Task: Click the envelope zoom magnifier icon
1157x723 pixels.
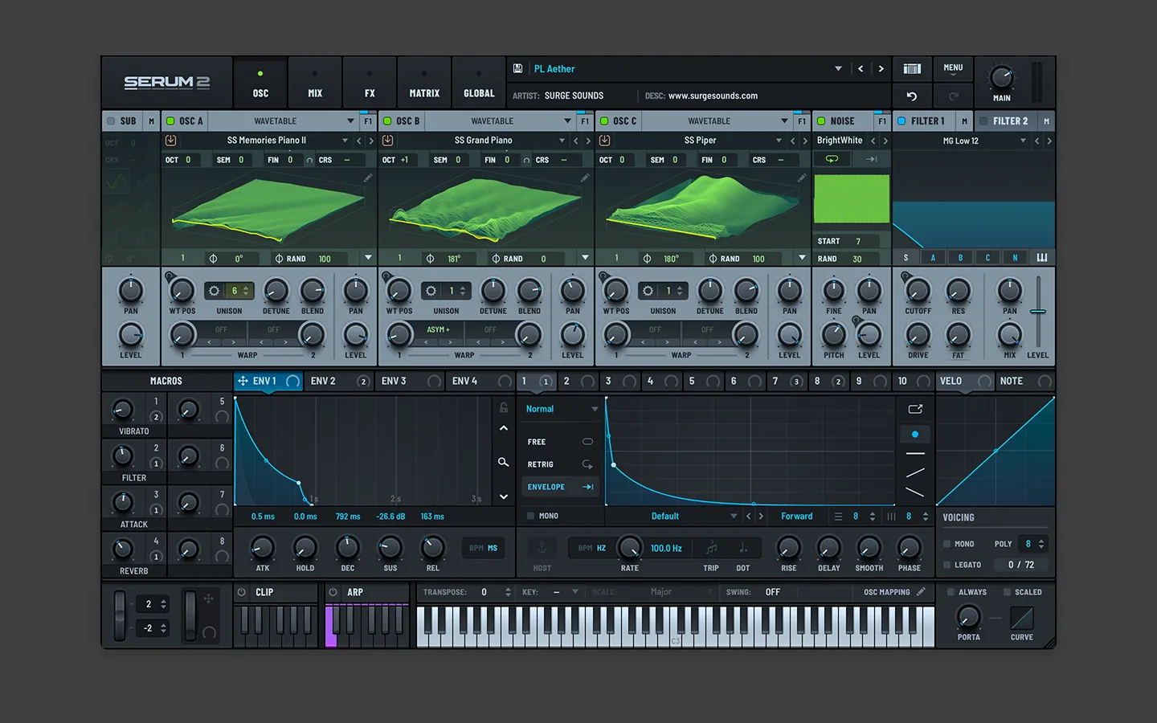Action: point(503,462)
